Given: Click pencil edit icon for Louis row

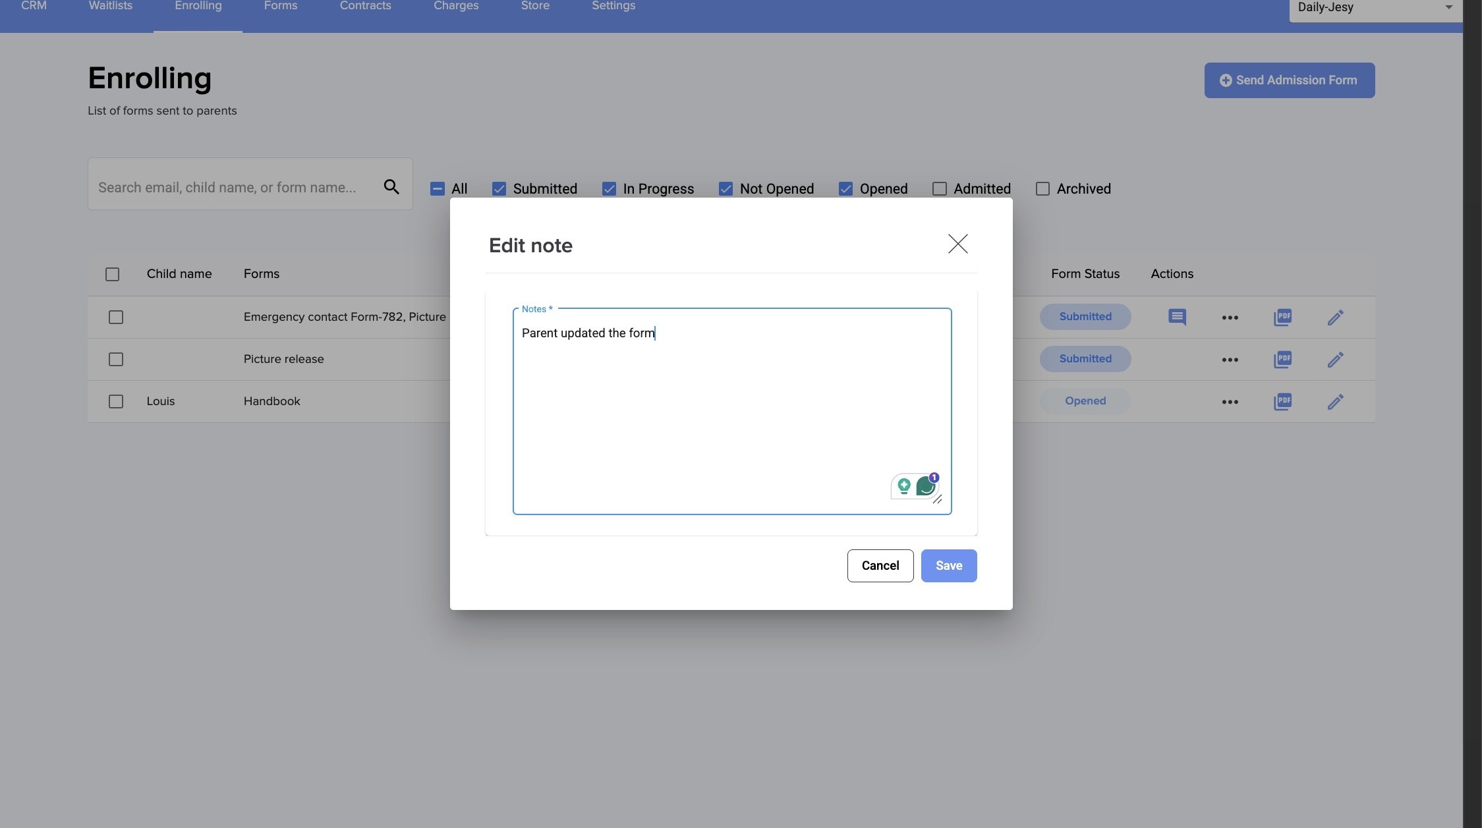Looking at the screenshot, I should [1335, 402].
